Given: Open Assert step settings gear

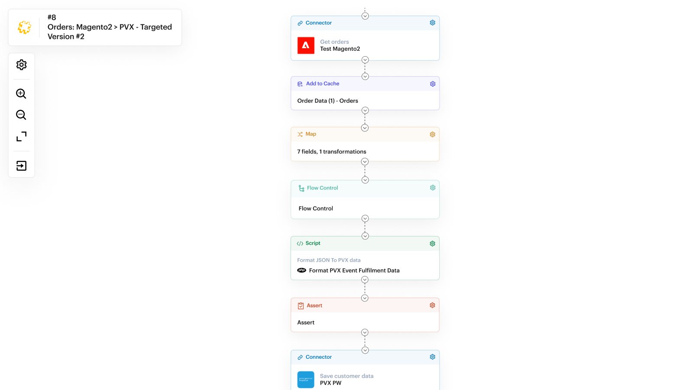Looking at the screenshot, I should click(x=432, y=305).
